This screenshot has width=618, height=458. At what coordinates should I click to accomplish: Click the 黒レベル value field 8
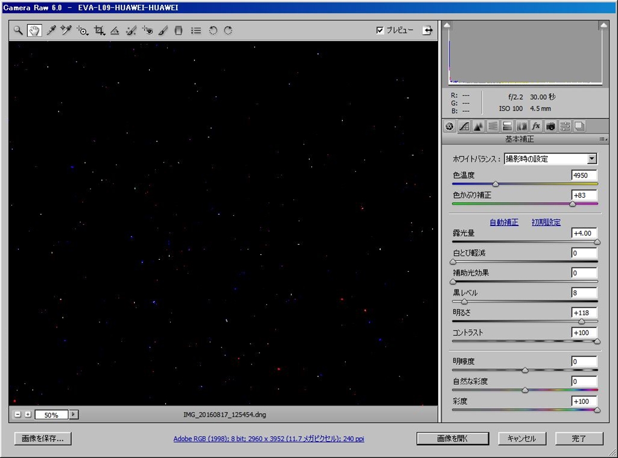pos(584,292)
